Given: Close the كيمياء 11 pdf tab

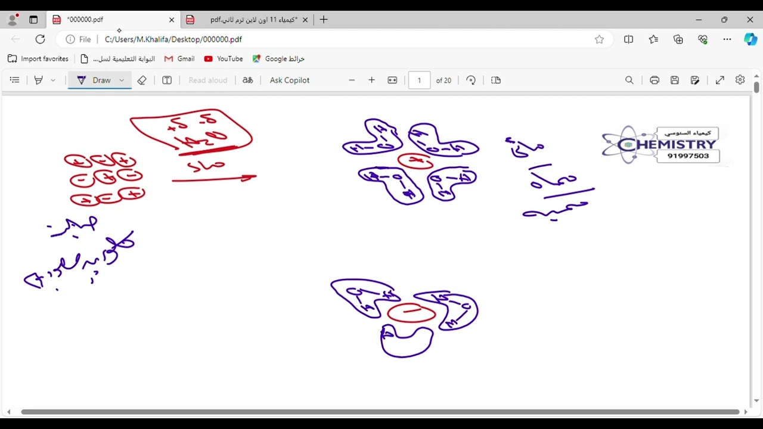Looking at the screenshot, I should (x=305, y=20).
